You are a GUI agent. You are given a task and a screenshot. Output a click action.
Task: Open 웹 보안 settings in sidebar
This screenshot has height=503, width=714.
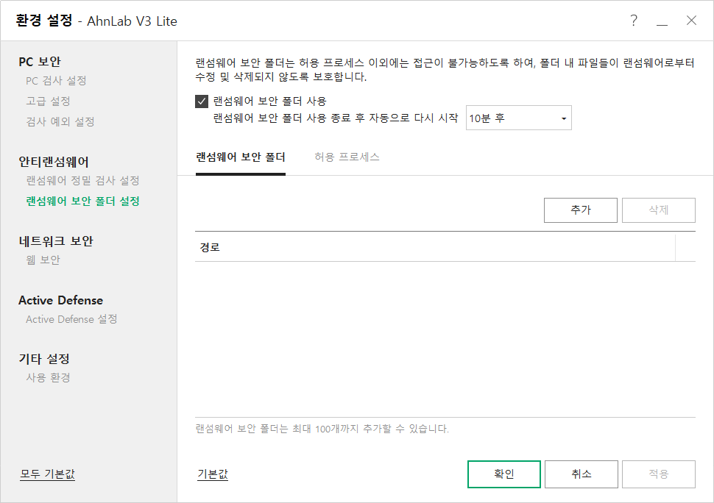[x=43, y=260]
